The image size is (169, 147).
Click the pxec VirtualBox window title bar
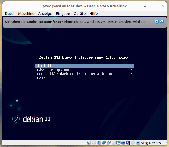(84, 6)
